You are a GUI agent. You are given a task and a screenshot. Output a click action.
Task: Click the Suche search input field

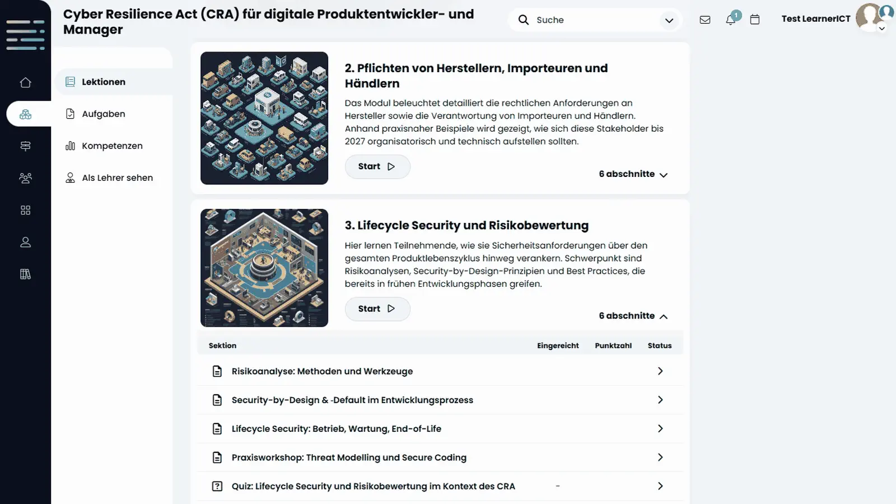(595, 20)
